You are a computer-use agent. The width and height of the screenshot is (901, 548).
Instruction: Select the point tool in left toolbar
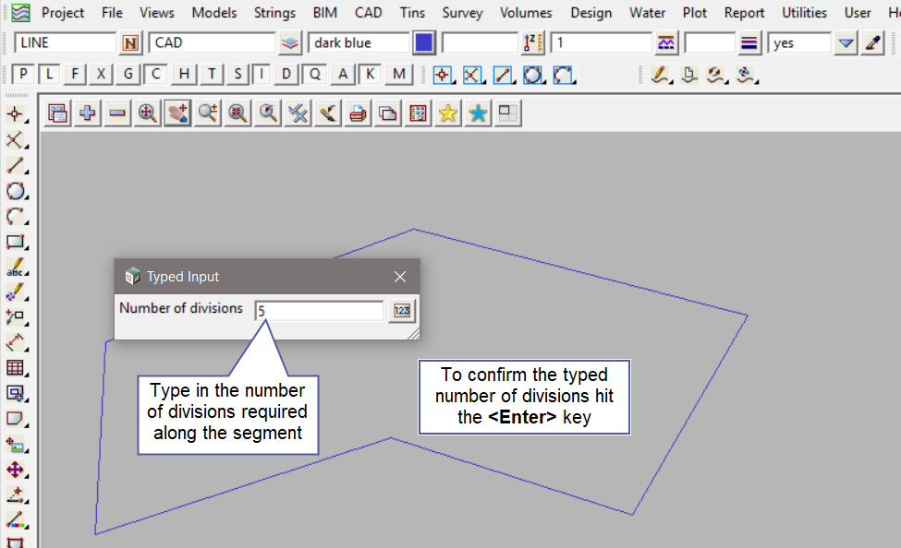pos(16,114)
